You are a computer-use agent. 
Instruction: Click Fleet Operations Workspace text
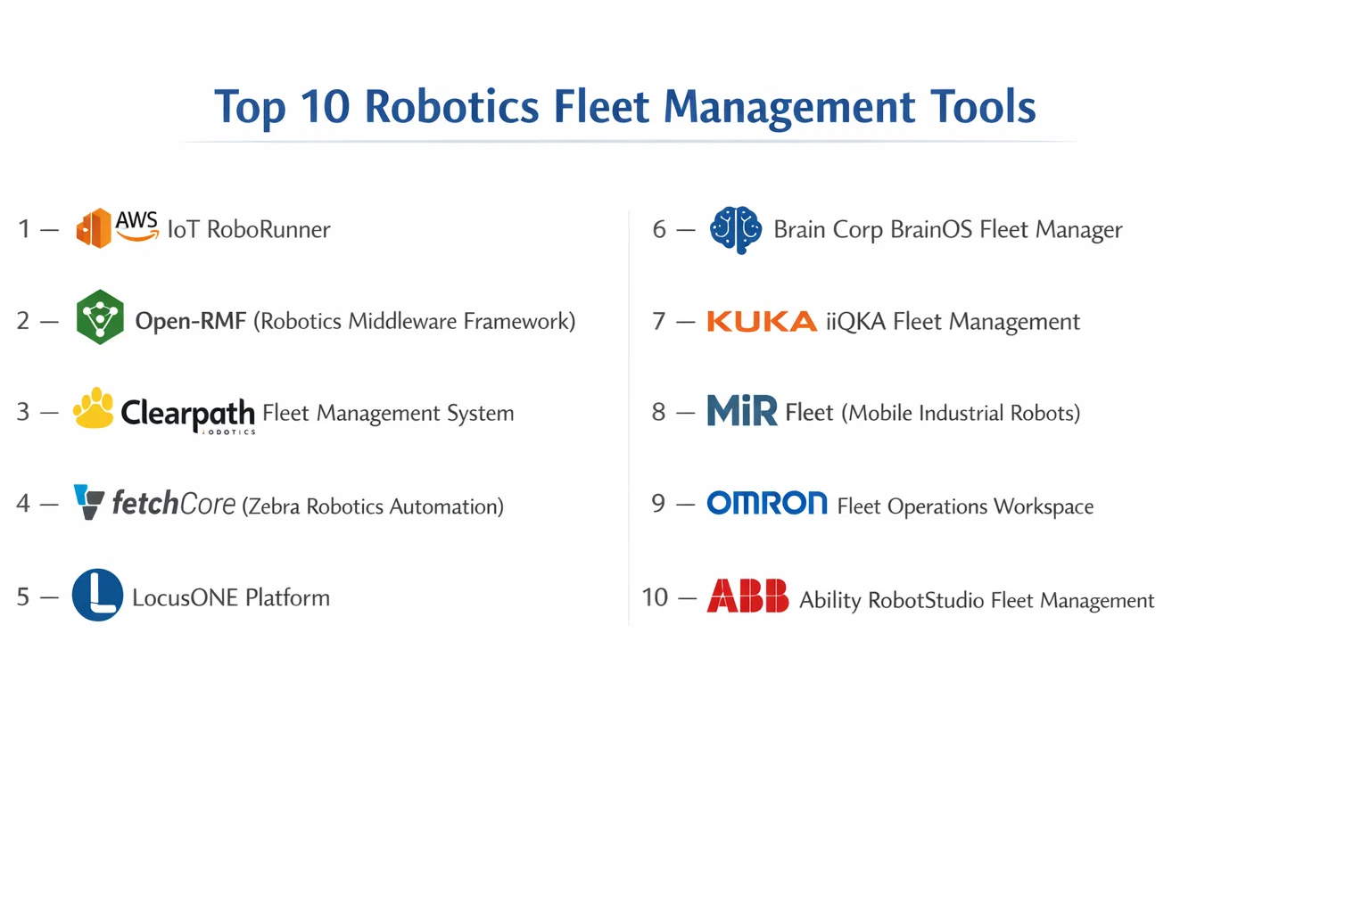click(965, 506)
